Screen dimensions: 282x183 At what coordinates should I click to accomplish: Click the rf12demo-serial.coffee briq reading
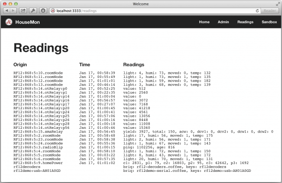click(187, 171)
